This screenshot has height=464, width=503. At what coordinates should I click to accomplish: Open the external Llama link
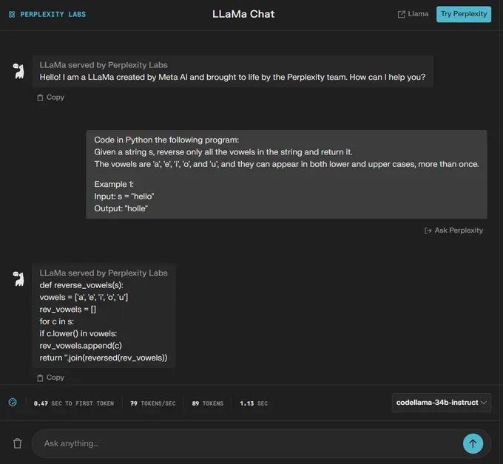click(413, 14)
